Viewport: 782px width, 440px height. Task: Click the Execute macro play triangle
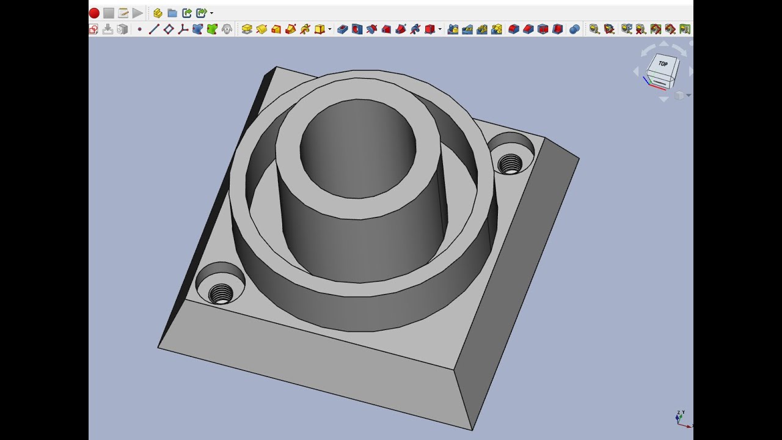138,13
